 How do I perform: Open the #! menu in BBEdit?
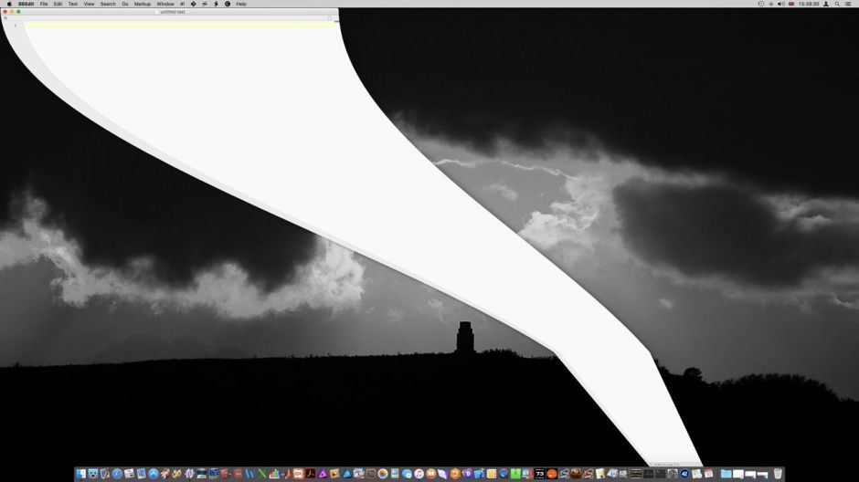[182, 4]
